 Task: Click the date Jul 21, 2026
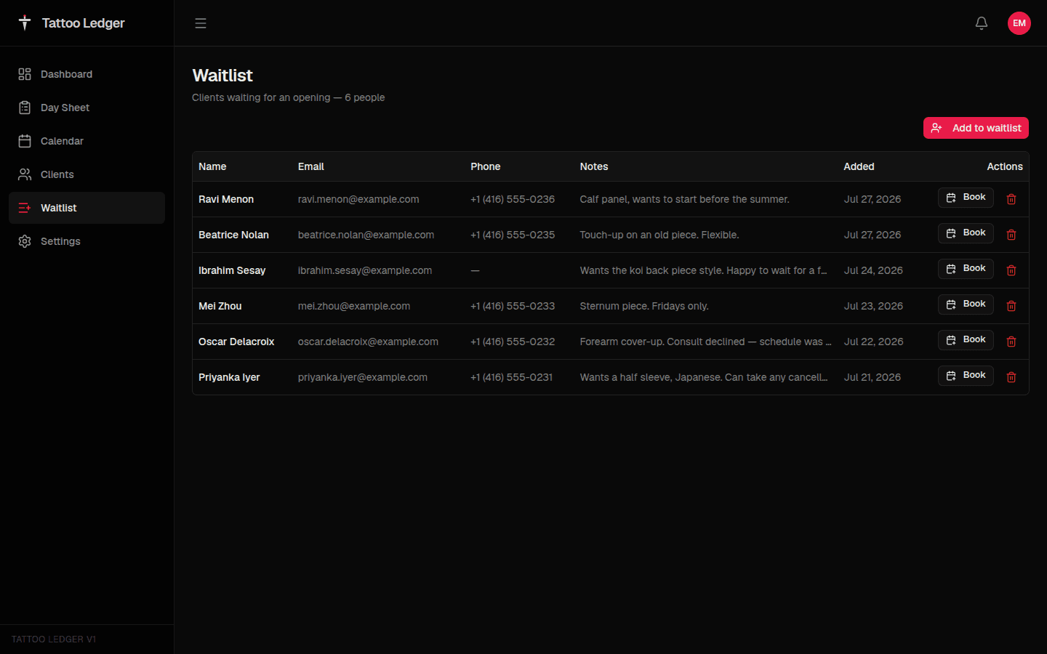pos(872,377)
